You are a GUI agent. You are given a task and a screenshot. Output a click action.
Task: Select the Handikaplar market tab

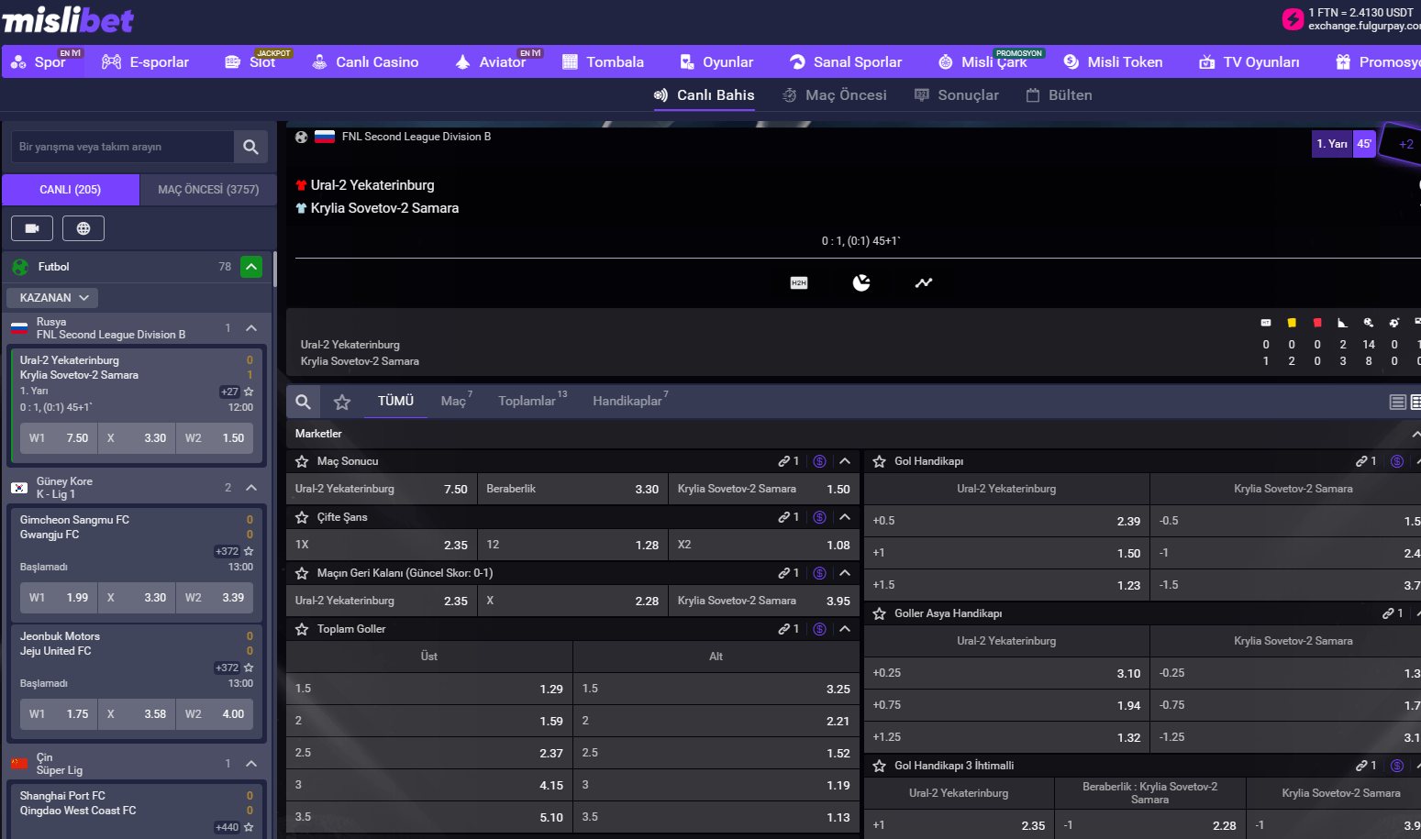point(627,402)
